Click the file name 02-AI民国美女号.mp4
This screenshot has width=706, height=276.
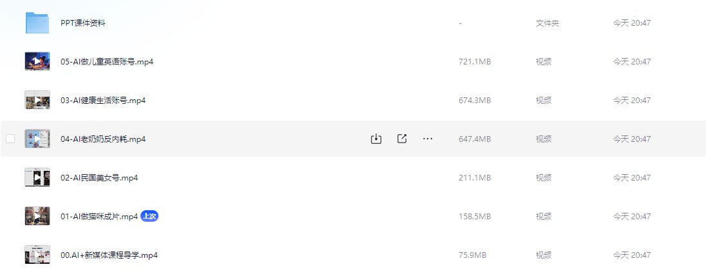click(99, 178)
